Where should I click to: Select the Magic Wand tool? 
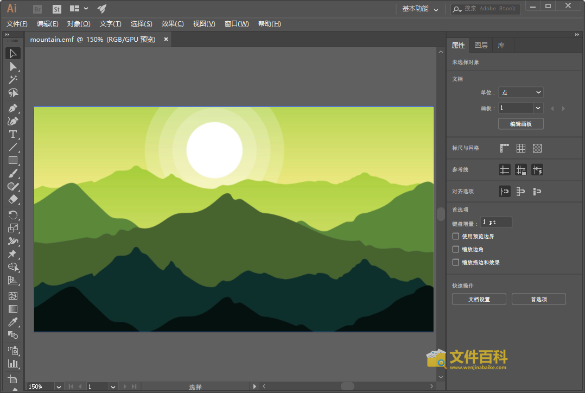coord(13,80)
